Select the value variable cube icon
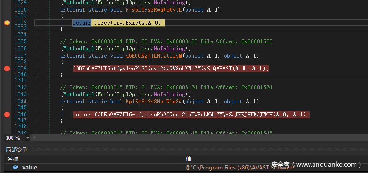Screen dimensions: 368x173 click(x=16, y=167)
